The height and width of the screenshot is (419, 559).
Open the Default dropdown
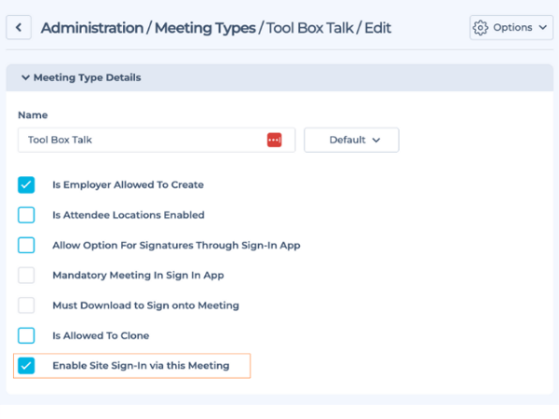[351, 140]
